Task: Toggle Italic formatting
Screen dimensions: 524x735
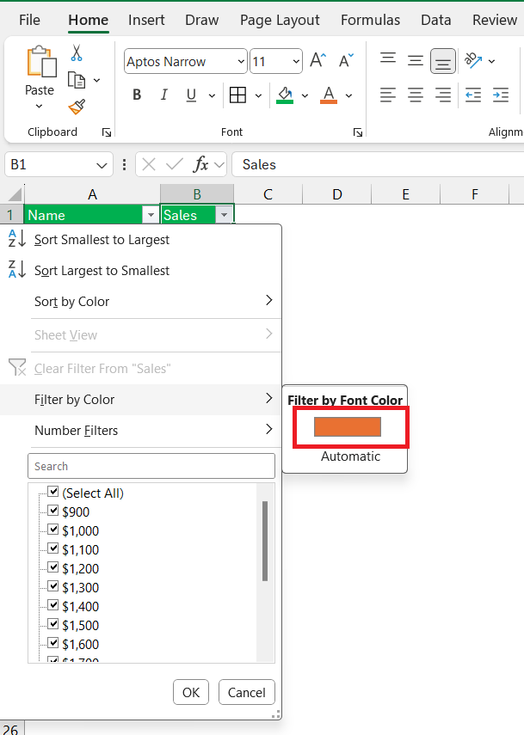Action: click(x=163, y=95)
